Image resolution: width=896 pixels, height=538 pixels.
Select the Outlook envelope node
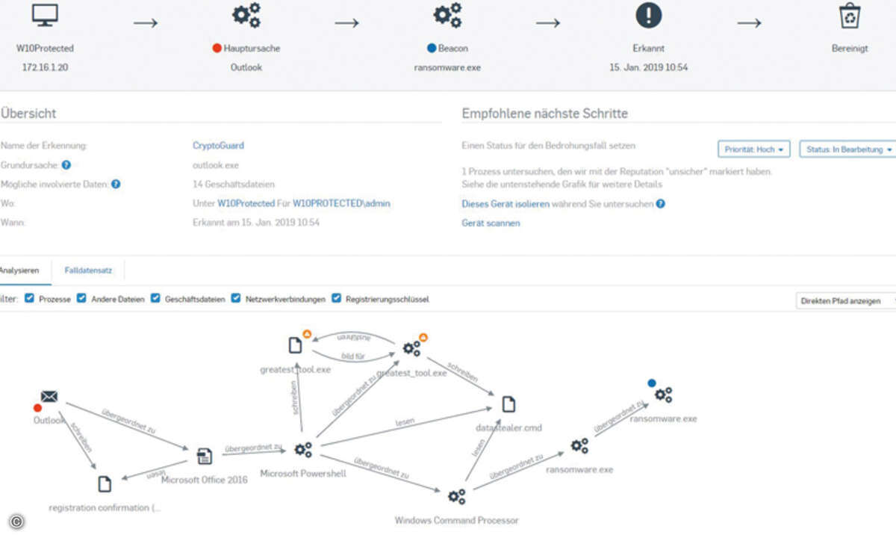pos(49,397)
